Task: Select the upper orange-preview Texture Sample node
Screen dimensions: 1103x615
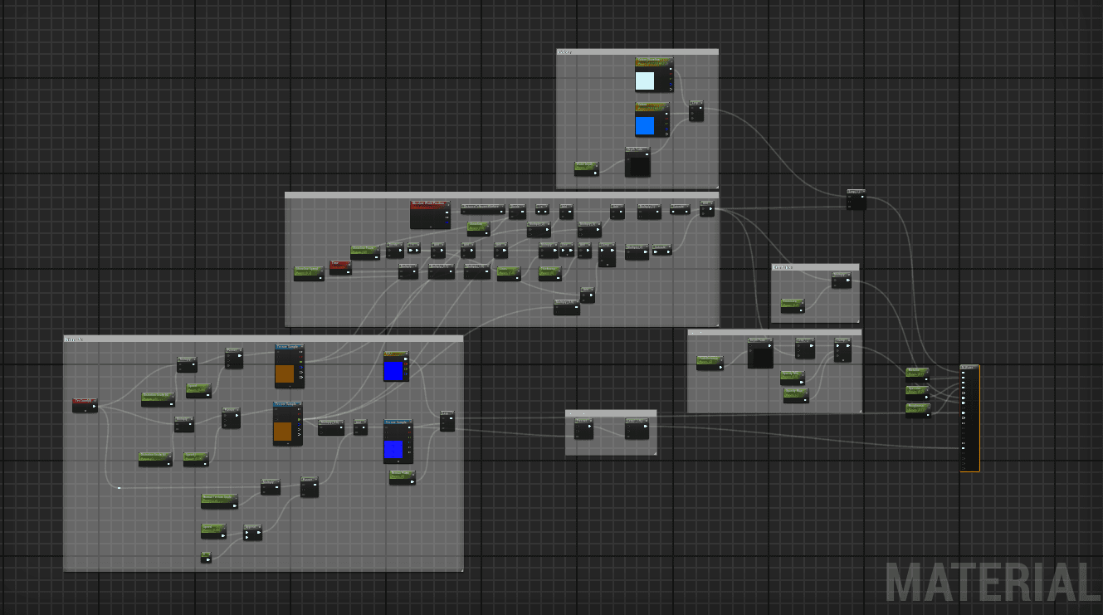Action: (290, 366)
